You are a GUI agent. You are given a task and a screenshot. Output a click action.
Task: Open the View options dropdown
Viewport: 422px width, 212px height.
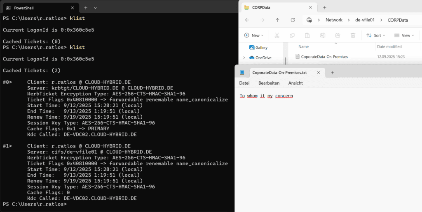tap(405, 35)
